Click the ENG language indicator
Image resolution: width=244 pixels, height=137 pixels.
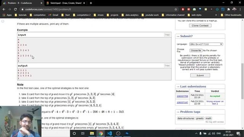click(x=218, y=134)
